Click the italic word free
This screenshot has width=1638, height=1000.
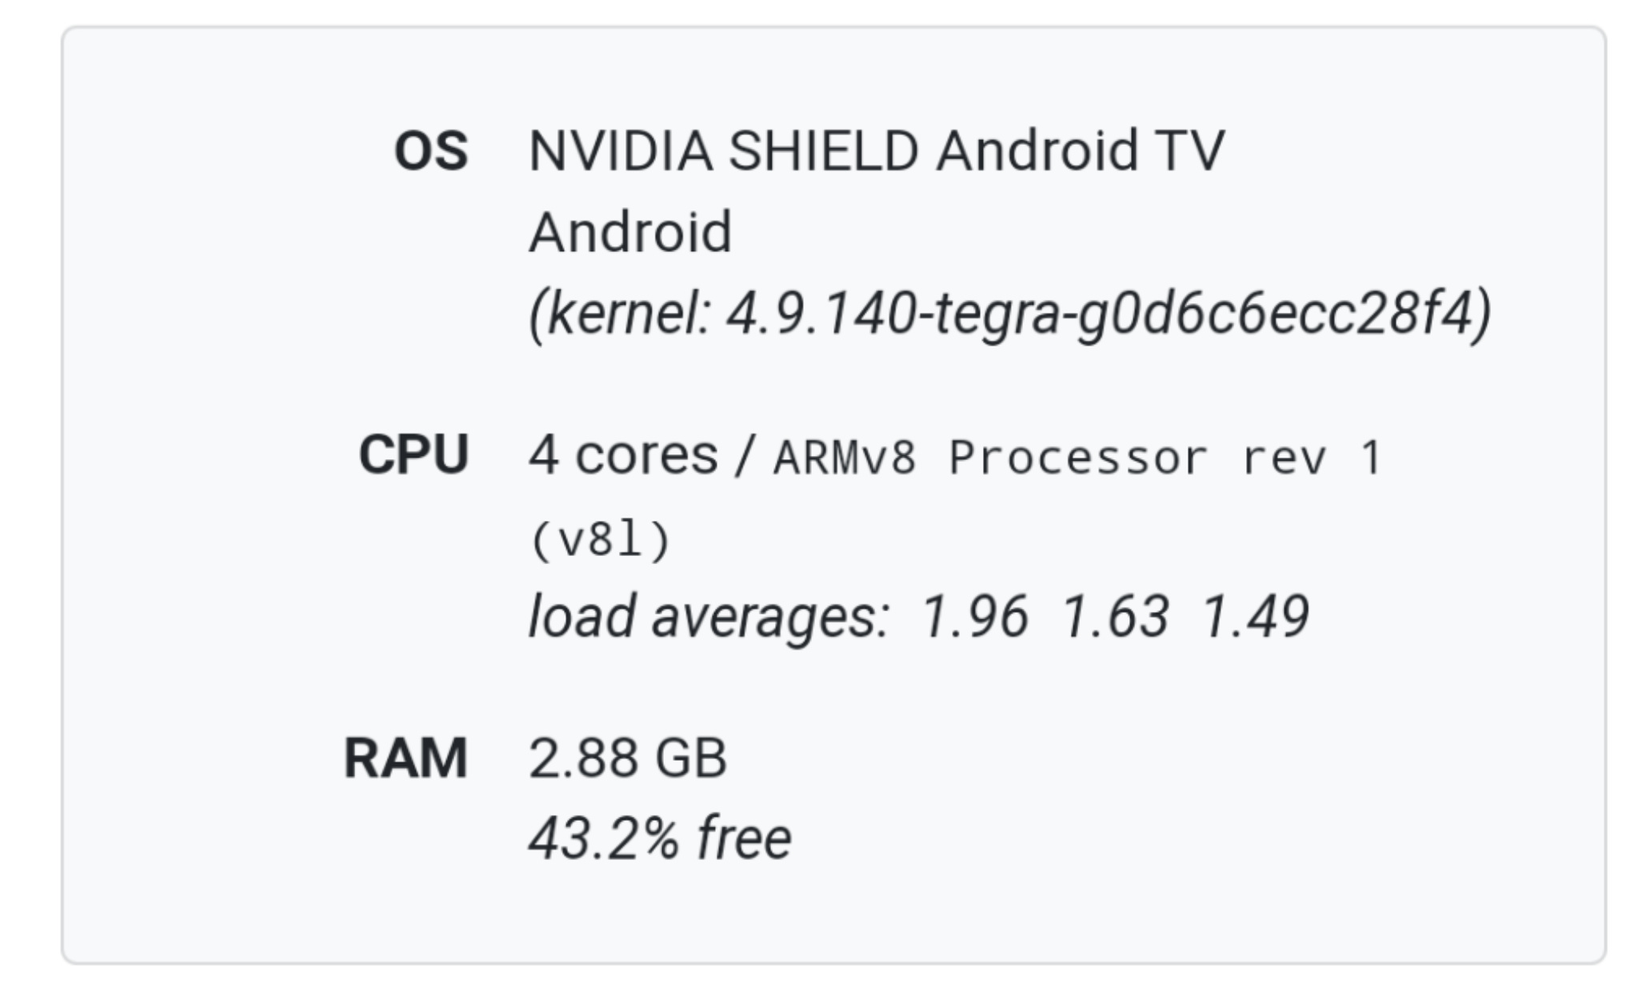point(745,838)
